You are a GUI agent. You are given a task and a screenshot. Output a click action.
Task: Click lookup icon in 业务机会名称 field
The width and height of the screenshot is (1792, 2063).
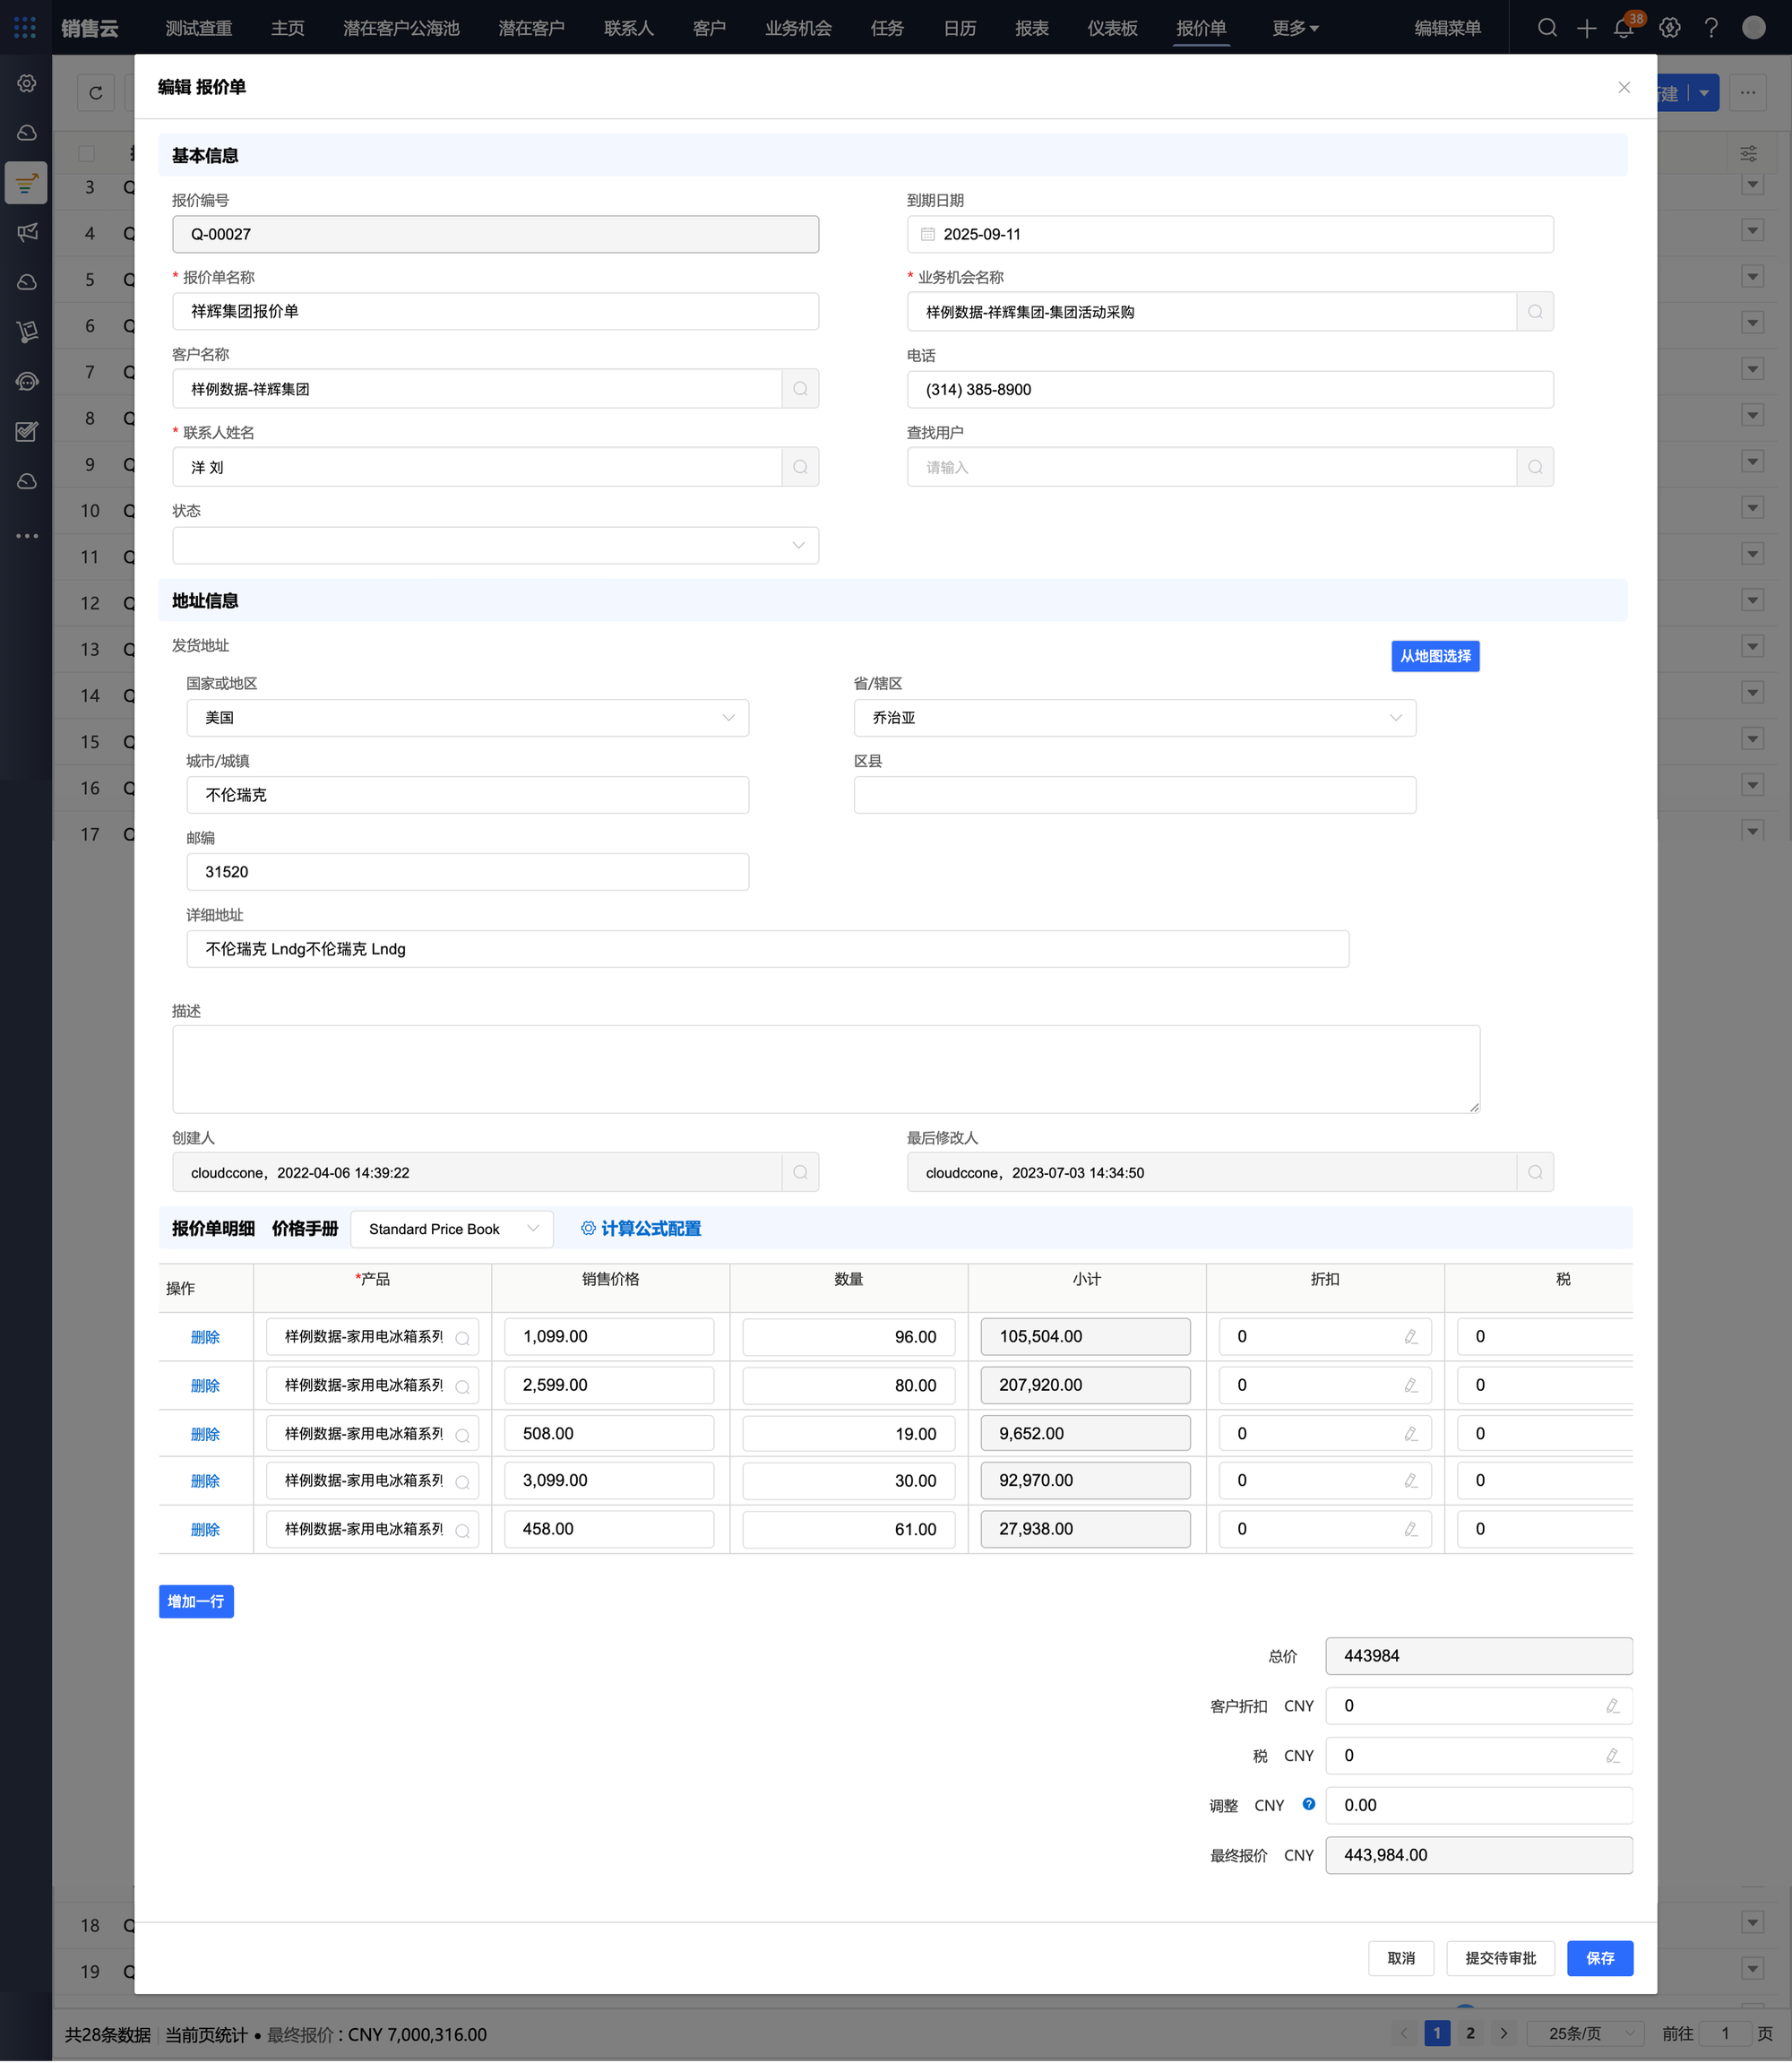pyautogui.click(x=1535, y=312)
